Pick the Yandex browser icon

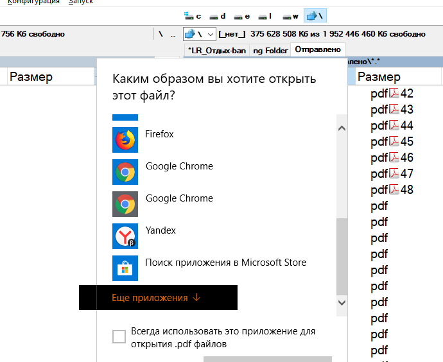point(125,236)
